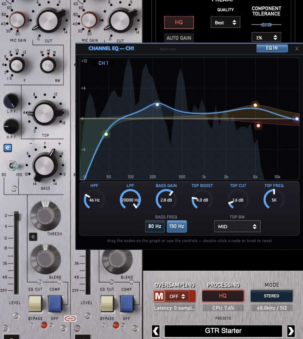This screenshot has height=339, width=303.
Task: Select the purple LPF node at graph edge
Action: 297,119
